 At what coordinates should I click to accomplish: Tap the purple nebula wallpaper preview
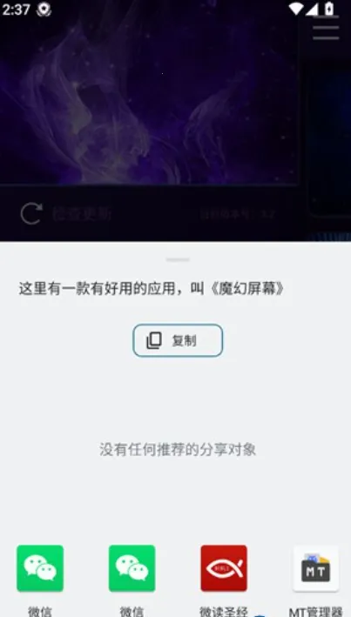coord(149,92)
